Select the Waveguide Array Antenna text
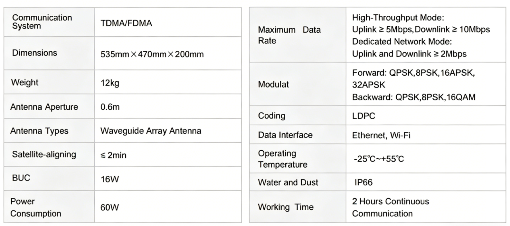Screen dimensions: 510x226 [x=151, y=131]
